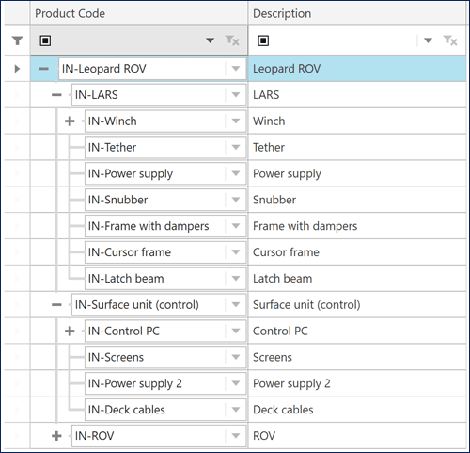Open the Description filter operator icon
The height and width of the screenshot is (453, 470).
(263, 40)
